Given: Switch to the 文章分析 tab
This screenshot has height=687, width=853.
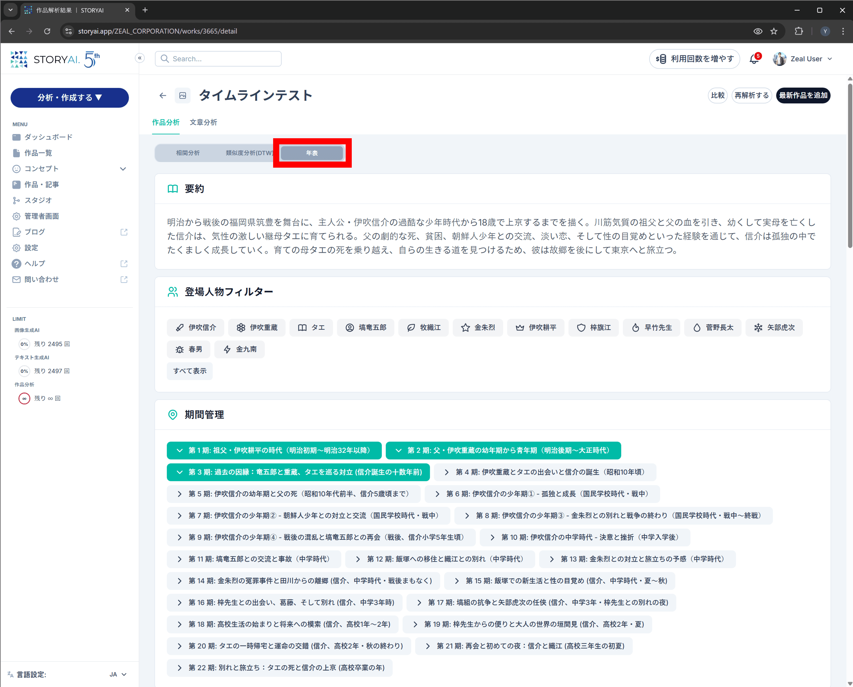Looking at the screenshot, I should [204, 123].
